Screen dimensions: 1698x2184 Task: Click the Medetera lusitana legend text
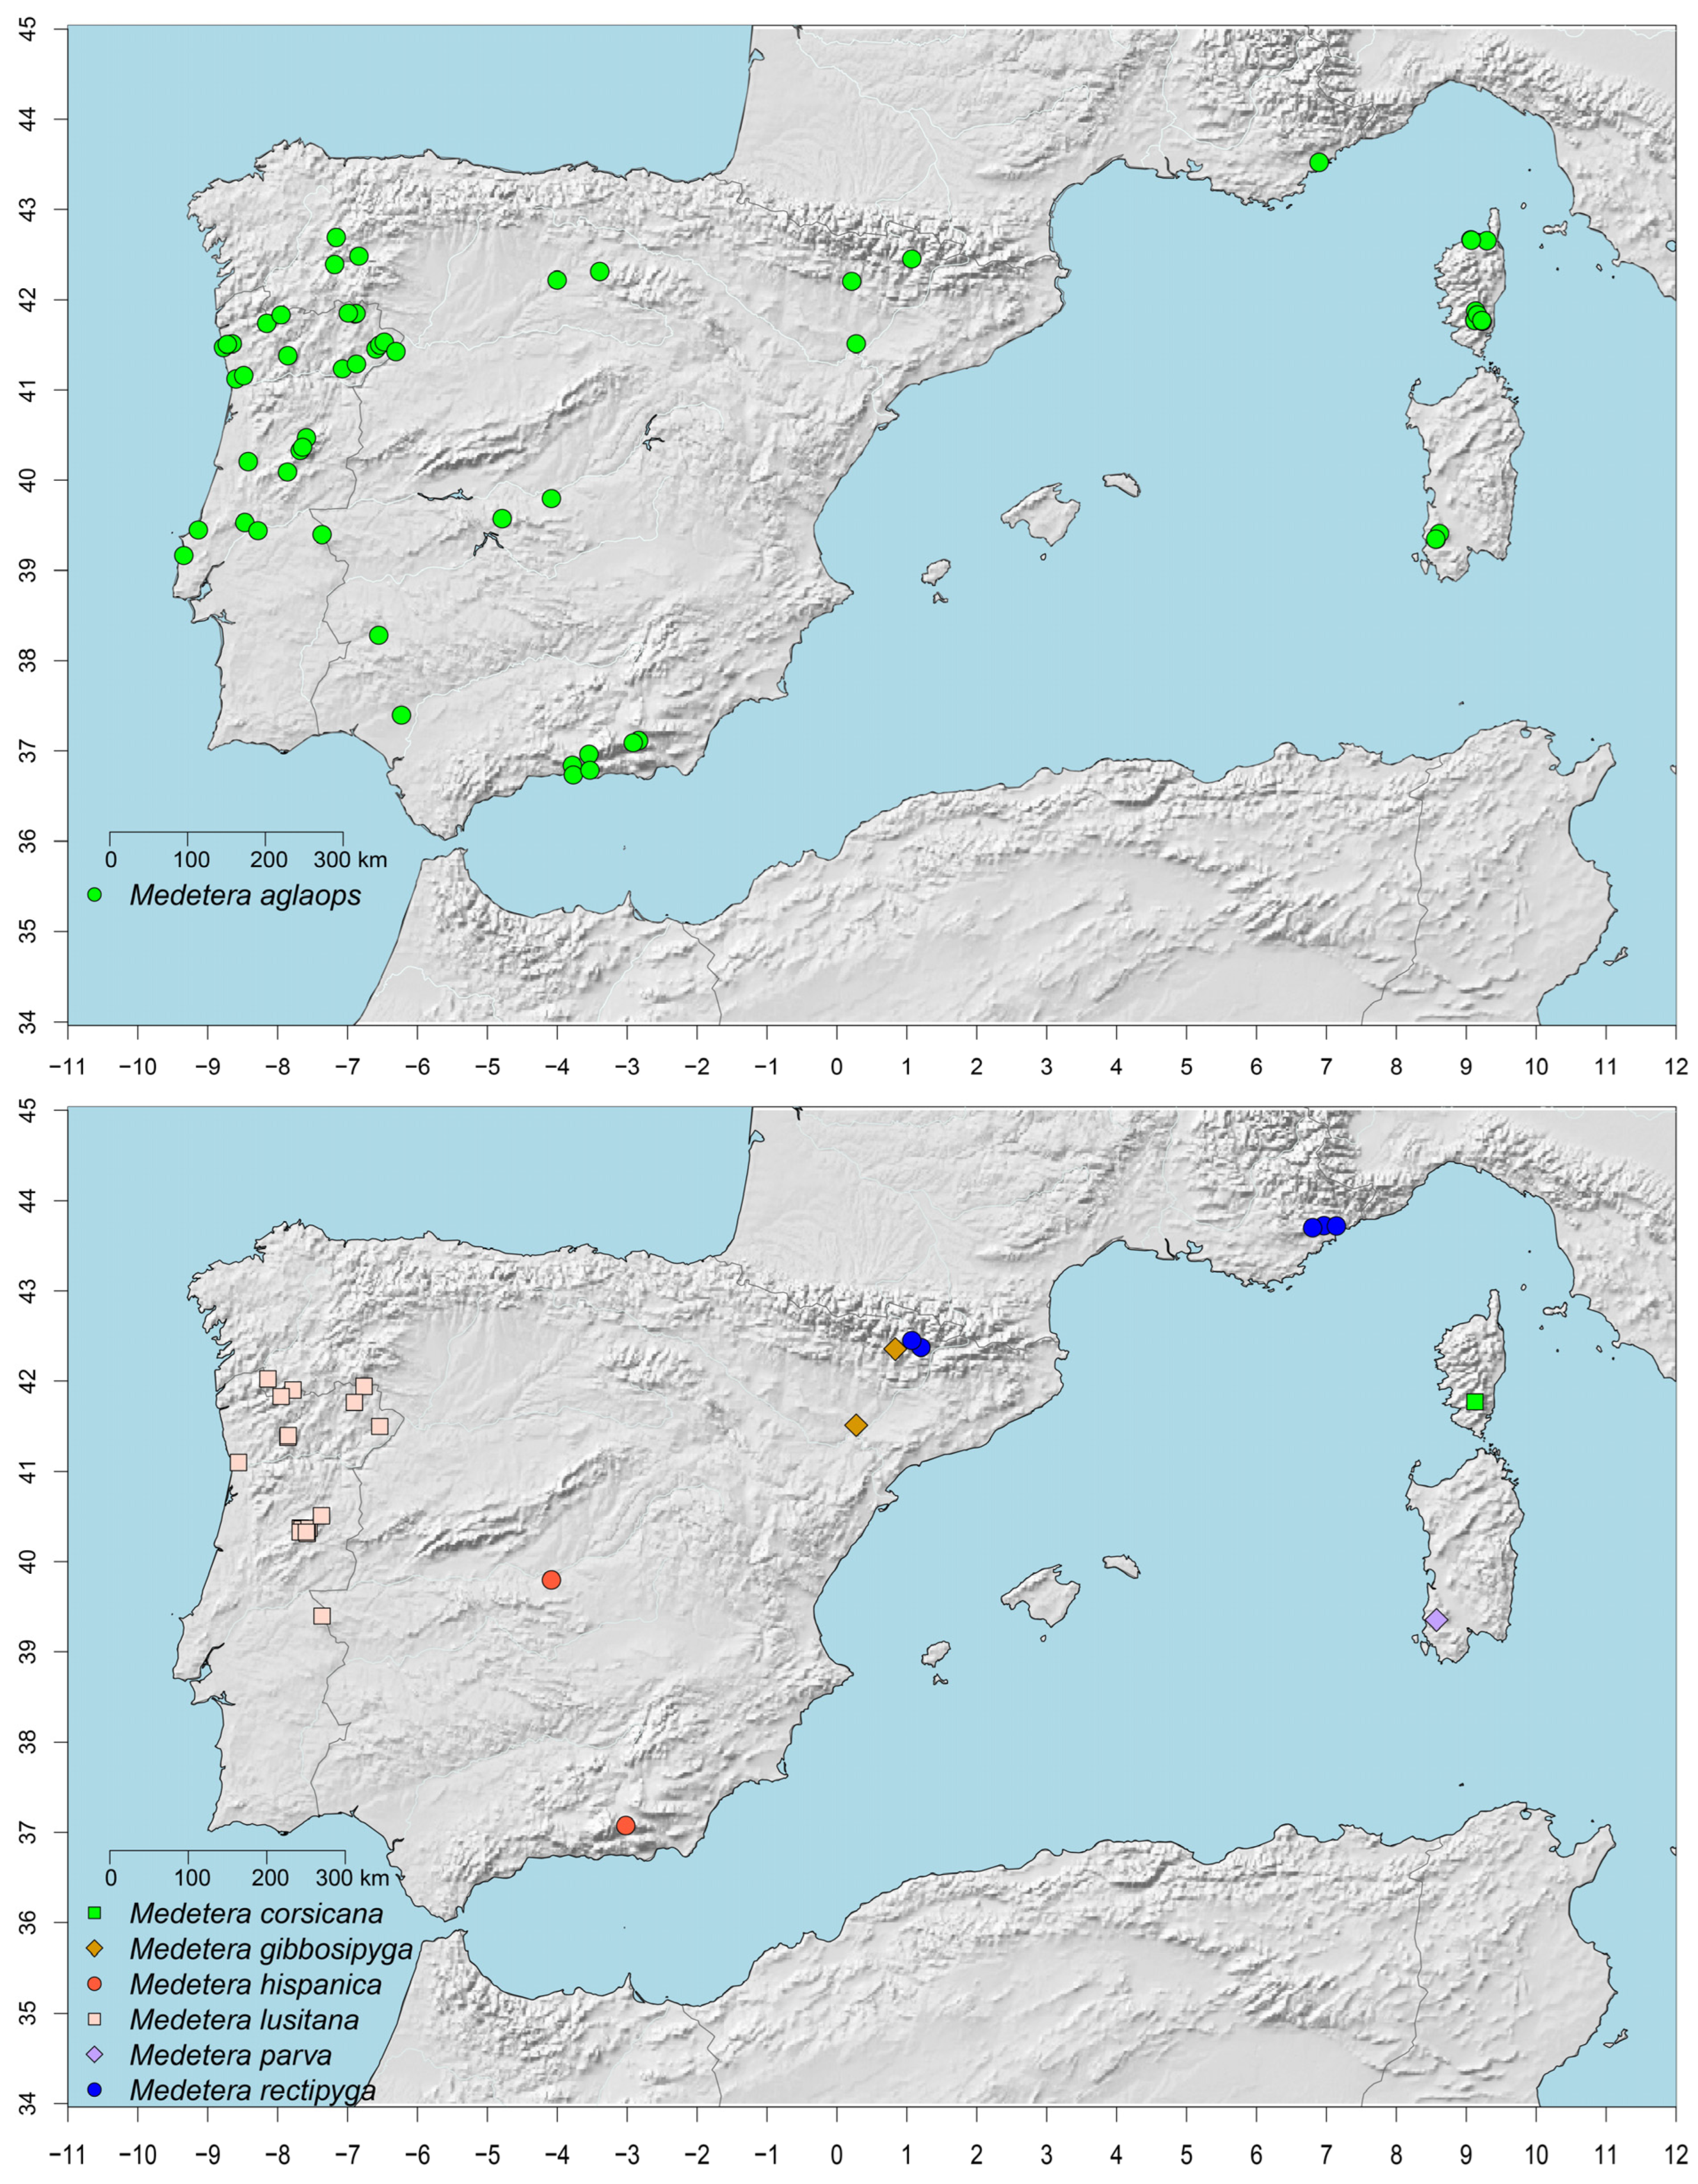point(244,2019)
